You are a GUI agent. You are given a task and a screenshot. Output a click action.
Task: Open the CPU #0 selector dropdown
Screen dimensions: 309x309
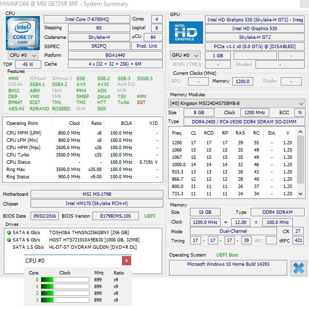tap(23, 55)
